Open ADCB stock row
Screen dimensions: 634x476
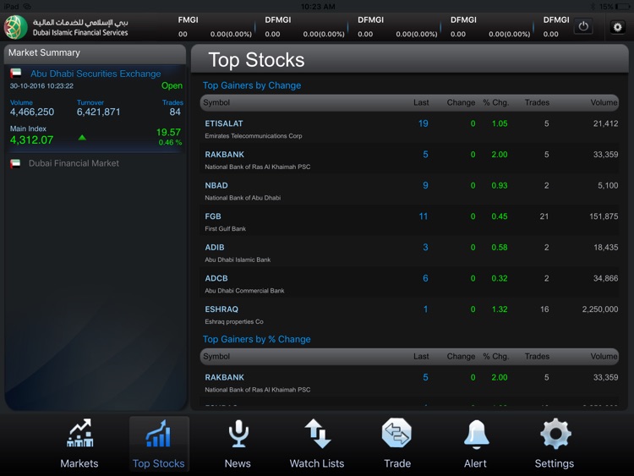click(409, 282)
